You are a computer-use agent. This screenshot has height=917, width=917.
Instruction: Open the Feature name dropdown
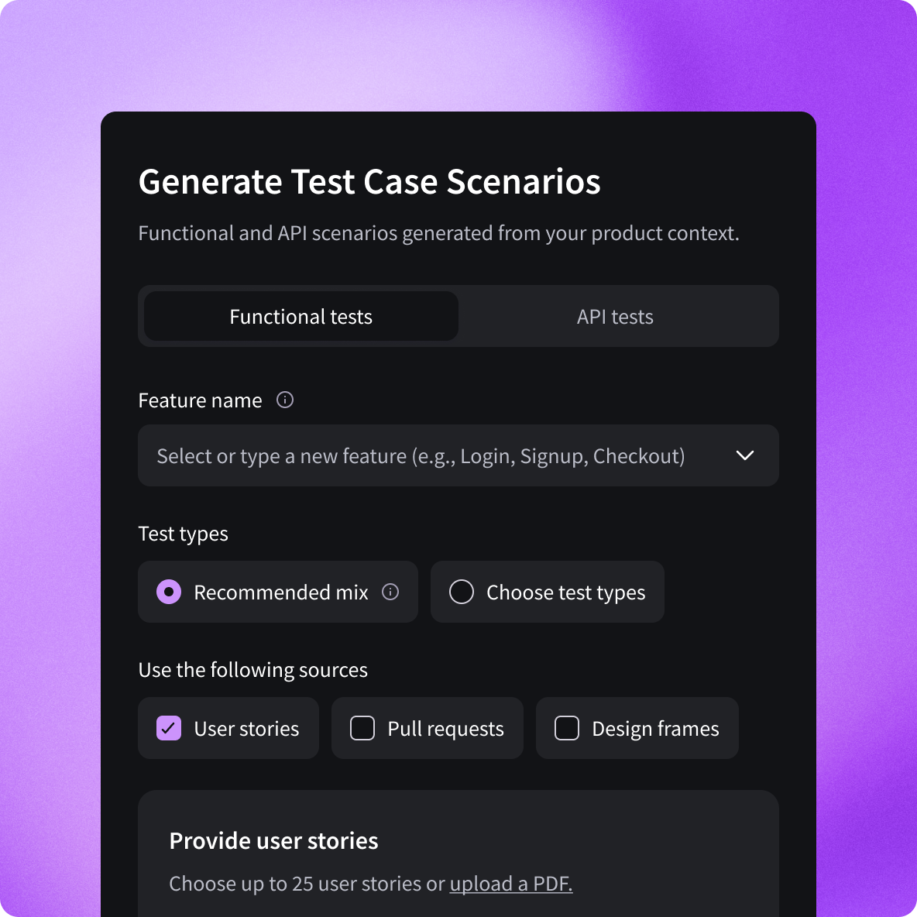click(x=458, y=455)
